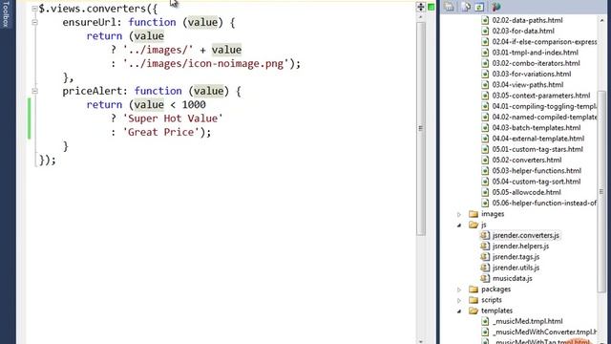The height and width of the screenshot is (344, 611).
Task: Open 05.06-helper-function-instead-of file
Action: click(x=544, y=203)
